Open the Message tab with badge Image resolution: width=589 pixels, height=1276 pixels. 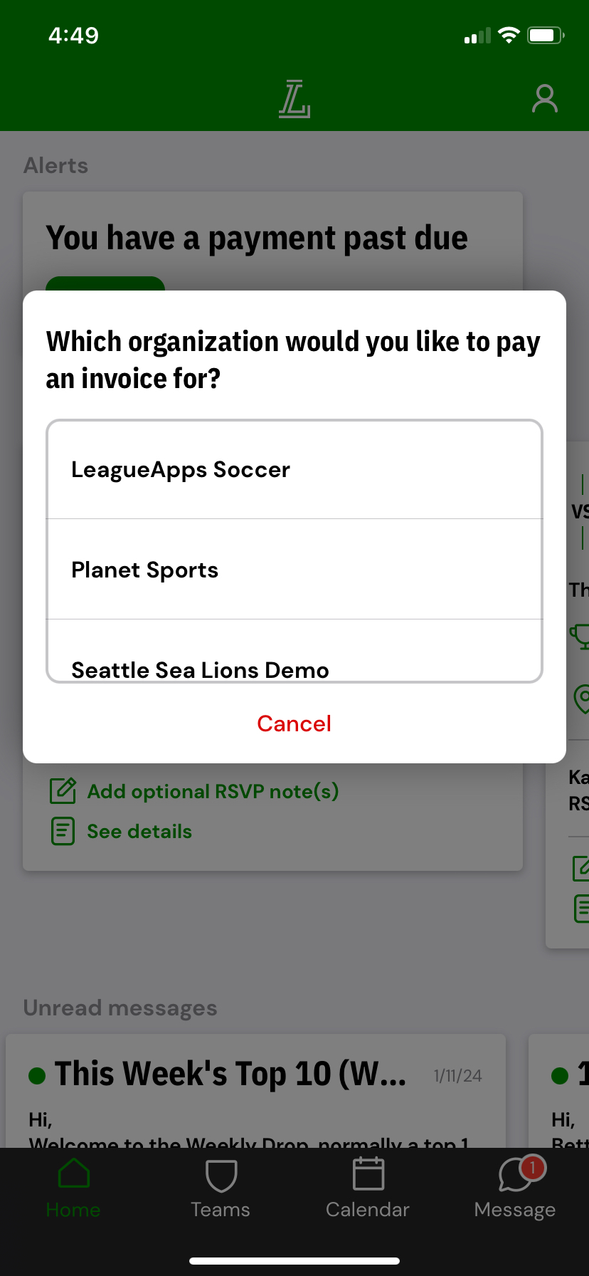(x=515, y=1187)
